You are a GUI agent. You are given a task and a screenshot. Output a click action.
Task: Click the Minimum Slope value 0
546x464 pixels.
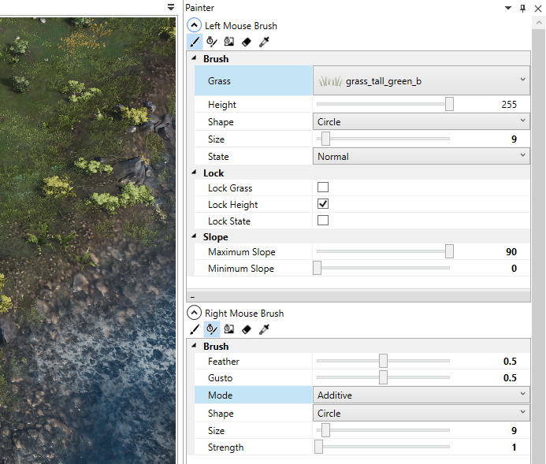[514, 269]
